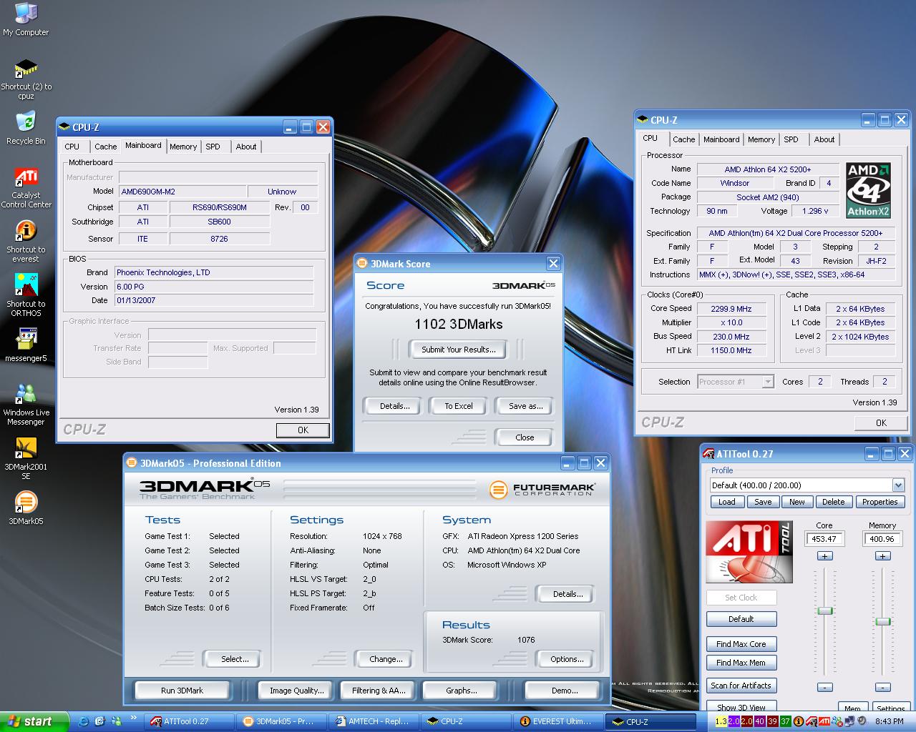Click the green 37 temperature tray indicator
Image resolution: width=916 pixels, height=732 pixels.
(786, 721)
